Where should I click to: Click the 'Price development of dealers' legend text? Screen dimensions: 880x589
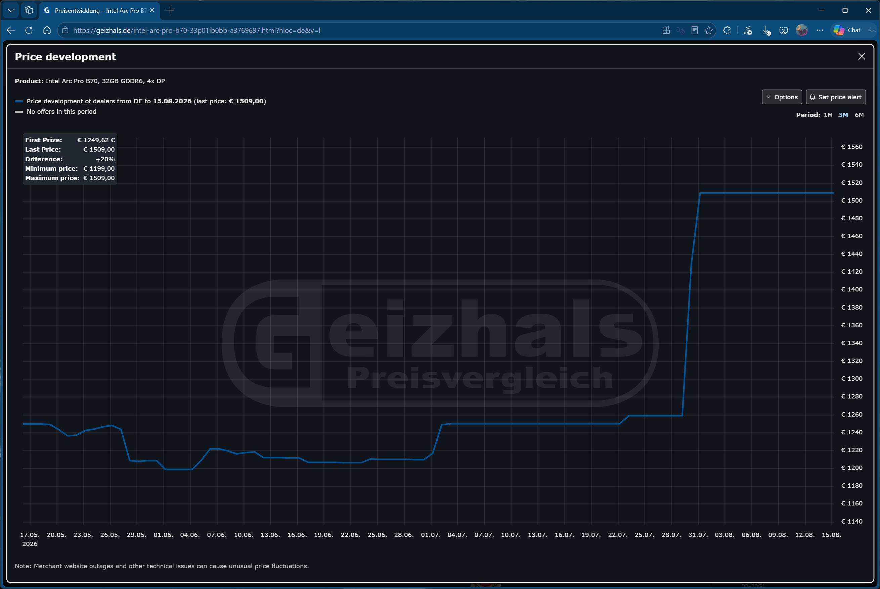tap(146, 101)
